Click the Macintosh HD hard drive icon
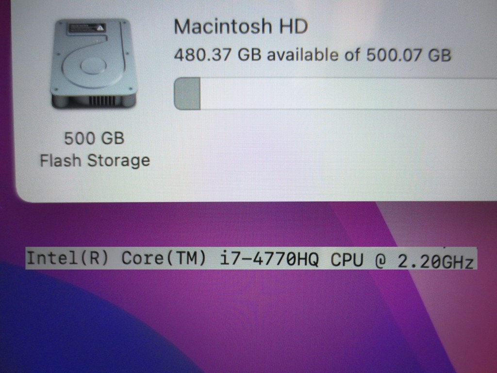 pyautogui.click(x=94, y=64)
